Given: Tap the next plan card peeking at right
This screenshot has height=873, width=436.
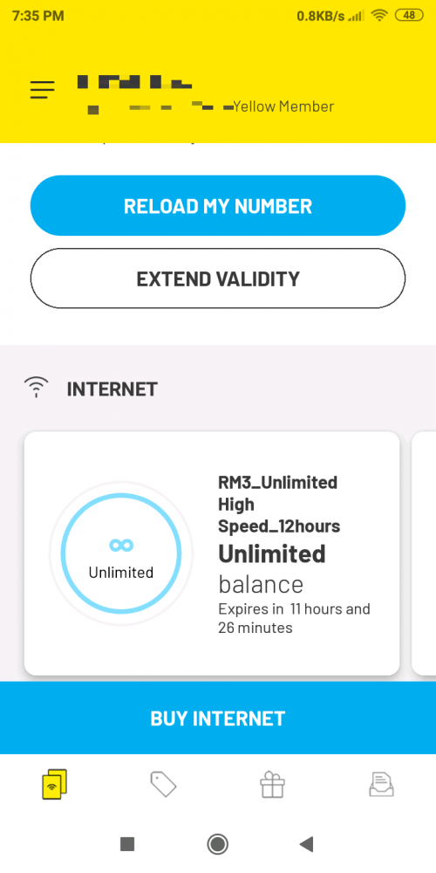Looking at the screenshot, I should [x=425, y=553].
